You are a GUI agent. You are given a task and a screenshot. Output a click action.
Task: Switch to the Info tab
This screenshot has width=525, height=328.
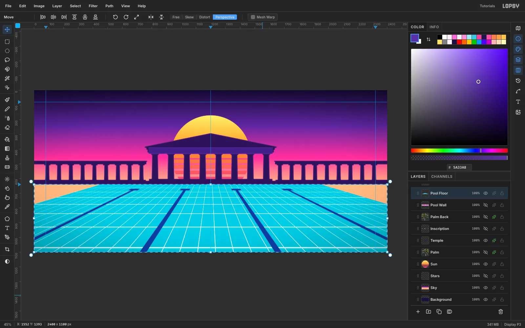pos(434,27)
